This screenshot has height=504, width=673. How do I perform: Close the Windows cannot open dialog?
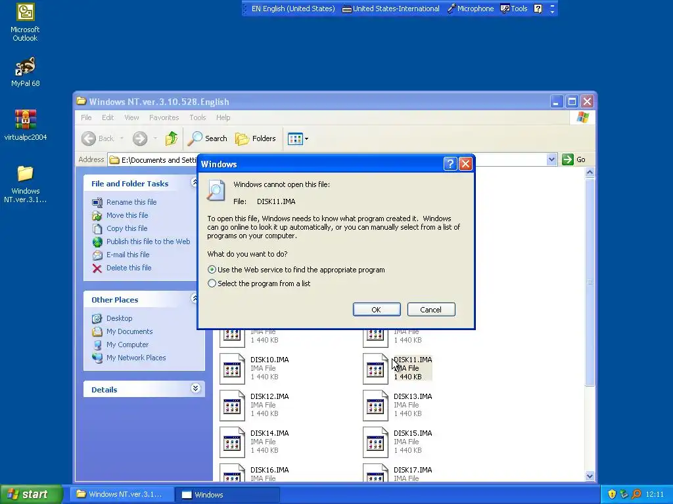click(466, 163)
